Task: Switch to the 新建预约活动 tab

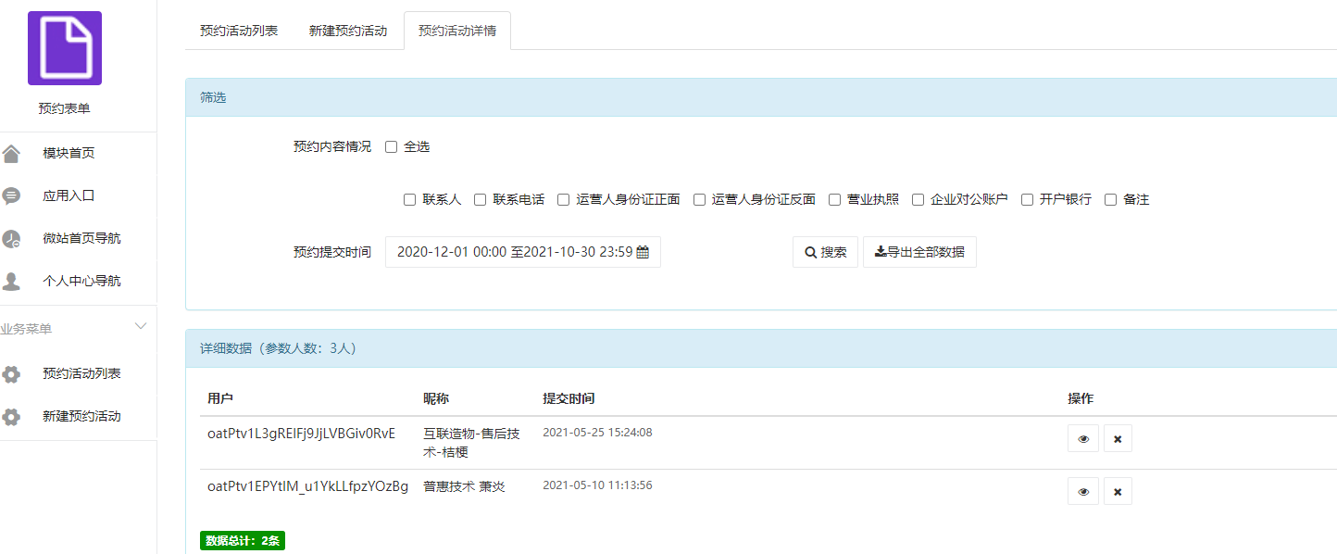Action: tap(348, 31)
